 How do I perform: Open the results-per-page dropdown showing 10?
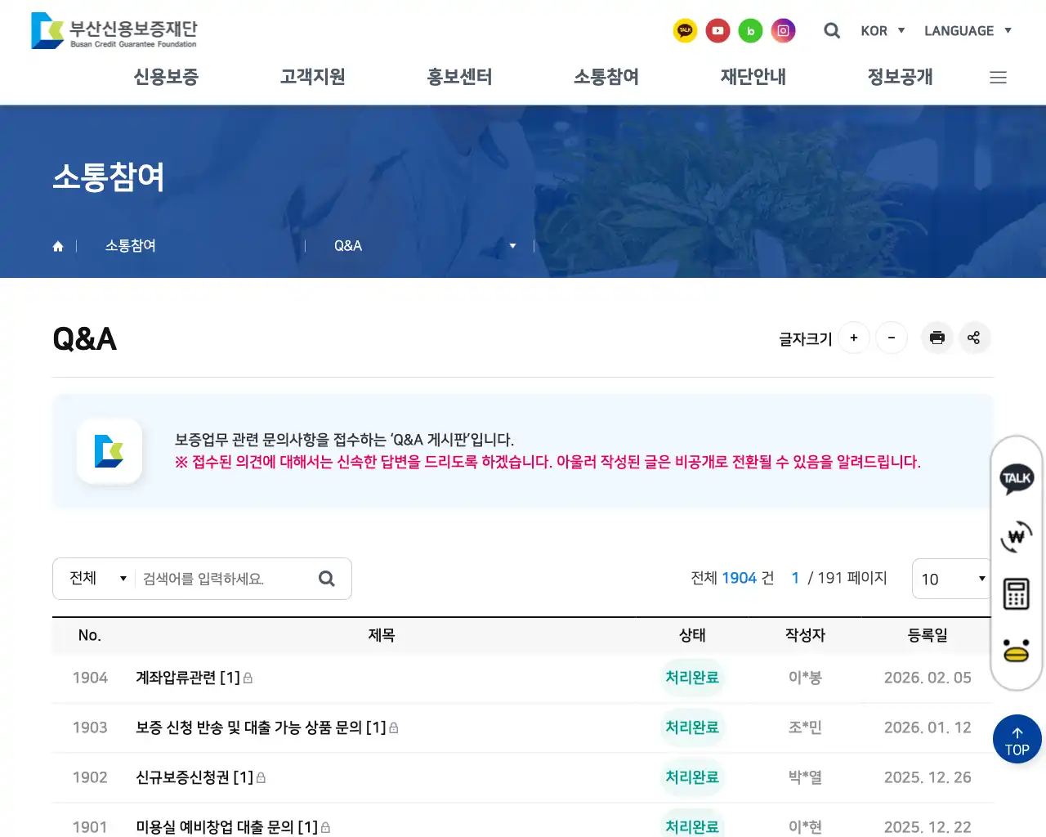pos(951,579)
